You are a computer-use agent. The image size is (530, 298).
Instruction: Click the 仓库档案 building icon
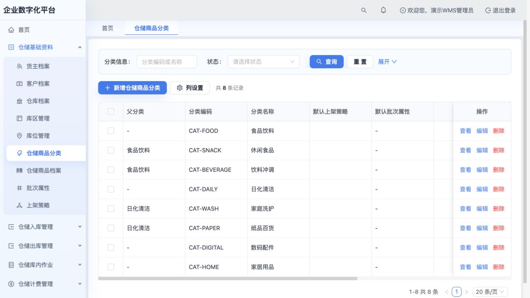[x=19, y=101]
